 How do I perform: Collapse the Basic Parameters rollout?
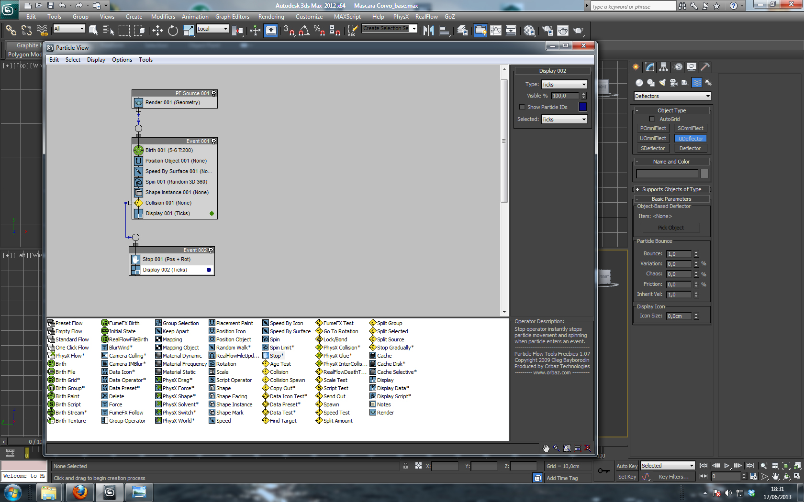point(672,199)
